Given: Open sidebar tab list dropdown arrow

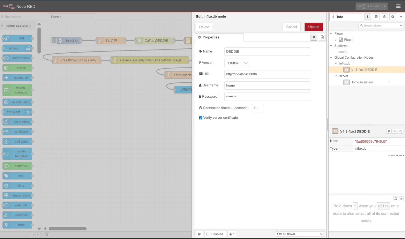Looking at the screenshot, I should 401,17.
